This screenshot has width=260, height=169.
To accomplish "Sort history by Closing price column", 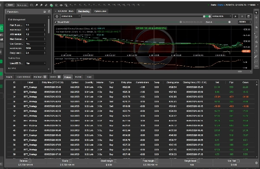I will tap(172, 82).
